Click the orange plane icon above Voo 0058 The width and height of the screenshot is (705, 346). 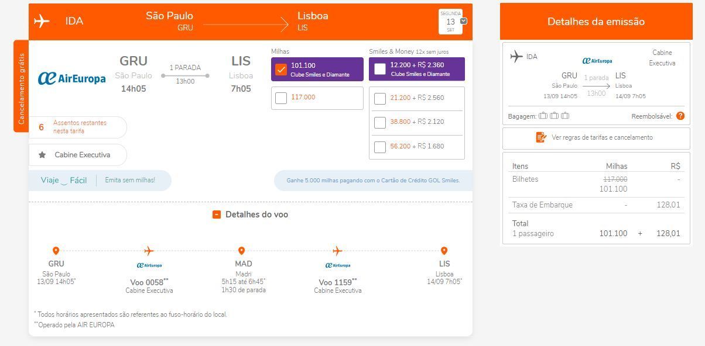point(149,251)
